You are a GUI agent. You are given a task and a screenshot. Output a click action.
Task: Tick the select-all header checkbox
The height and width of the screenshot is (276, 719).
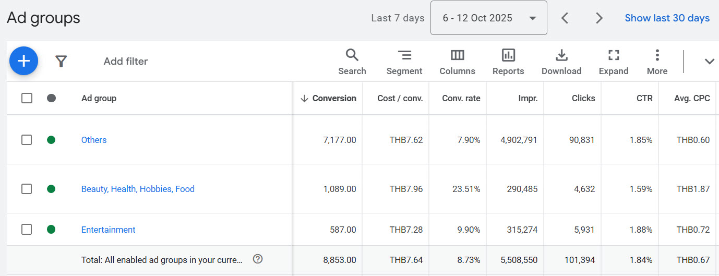[x=27, y=98]
